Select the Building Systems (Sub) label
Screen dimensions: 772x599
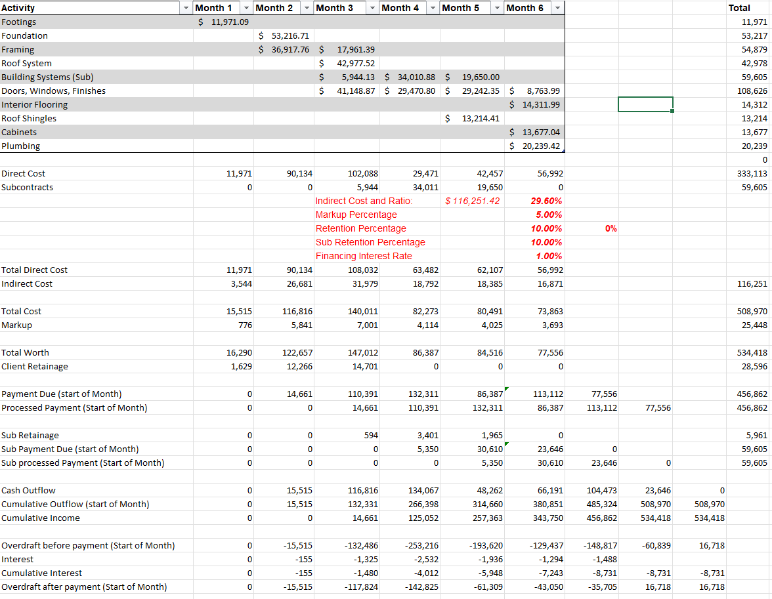coord(47,77)
